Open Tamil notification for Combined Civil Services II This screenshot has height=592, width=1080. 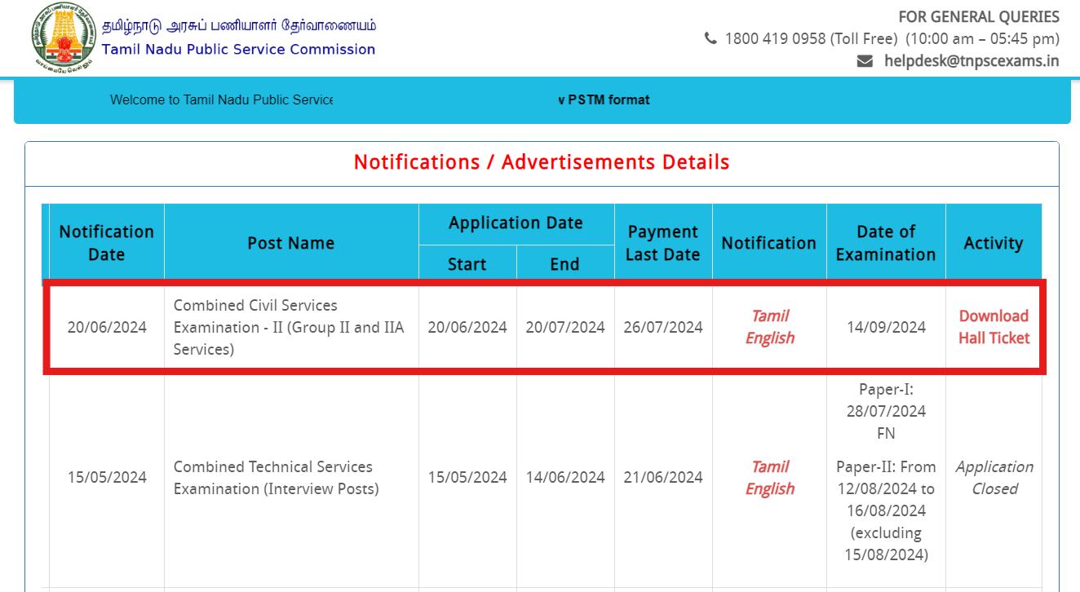point(769,316)
